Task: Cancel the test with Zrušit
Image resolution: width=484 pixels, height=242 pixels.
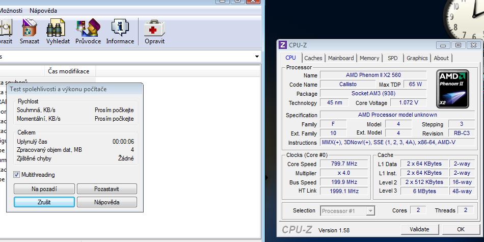Action: 44,202
